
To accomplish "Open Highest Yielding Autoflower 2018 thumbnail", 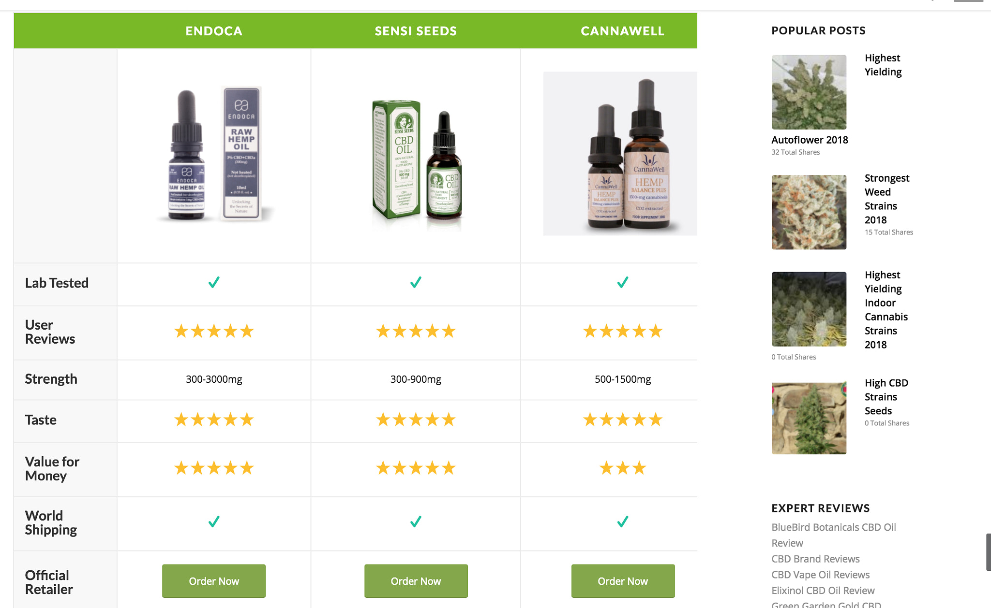I will click(x=809, y=92).
